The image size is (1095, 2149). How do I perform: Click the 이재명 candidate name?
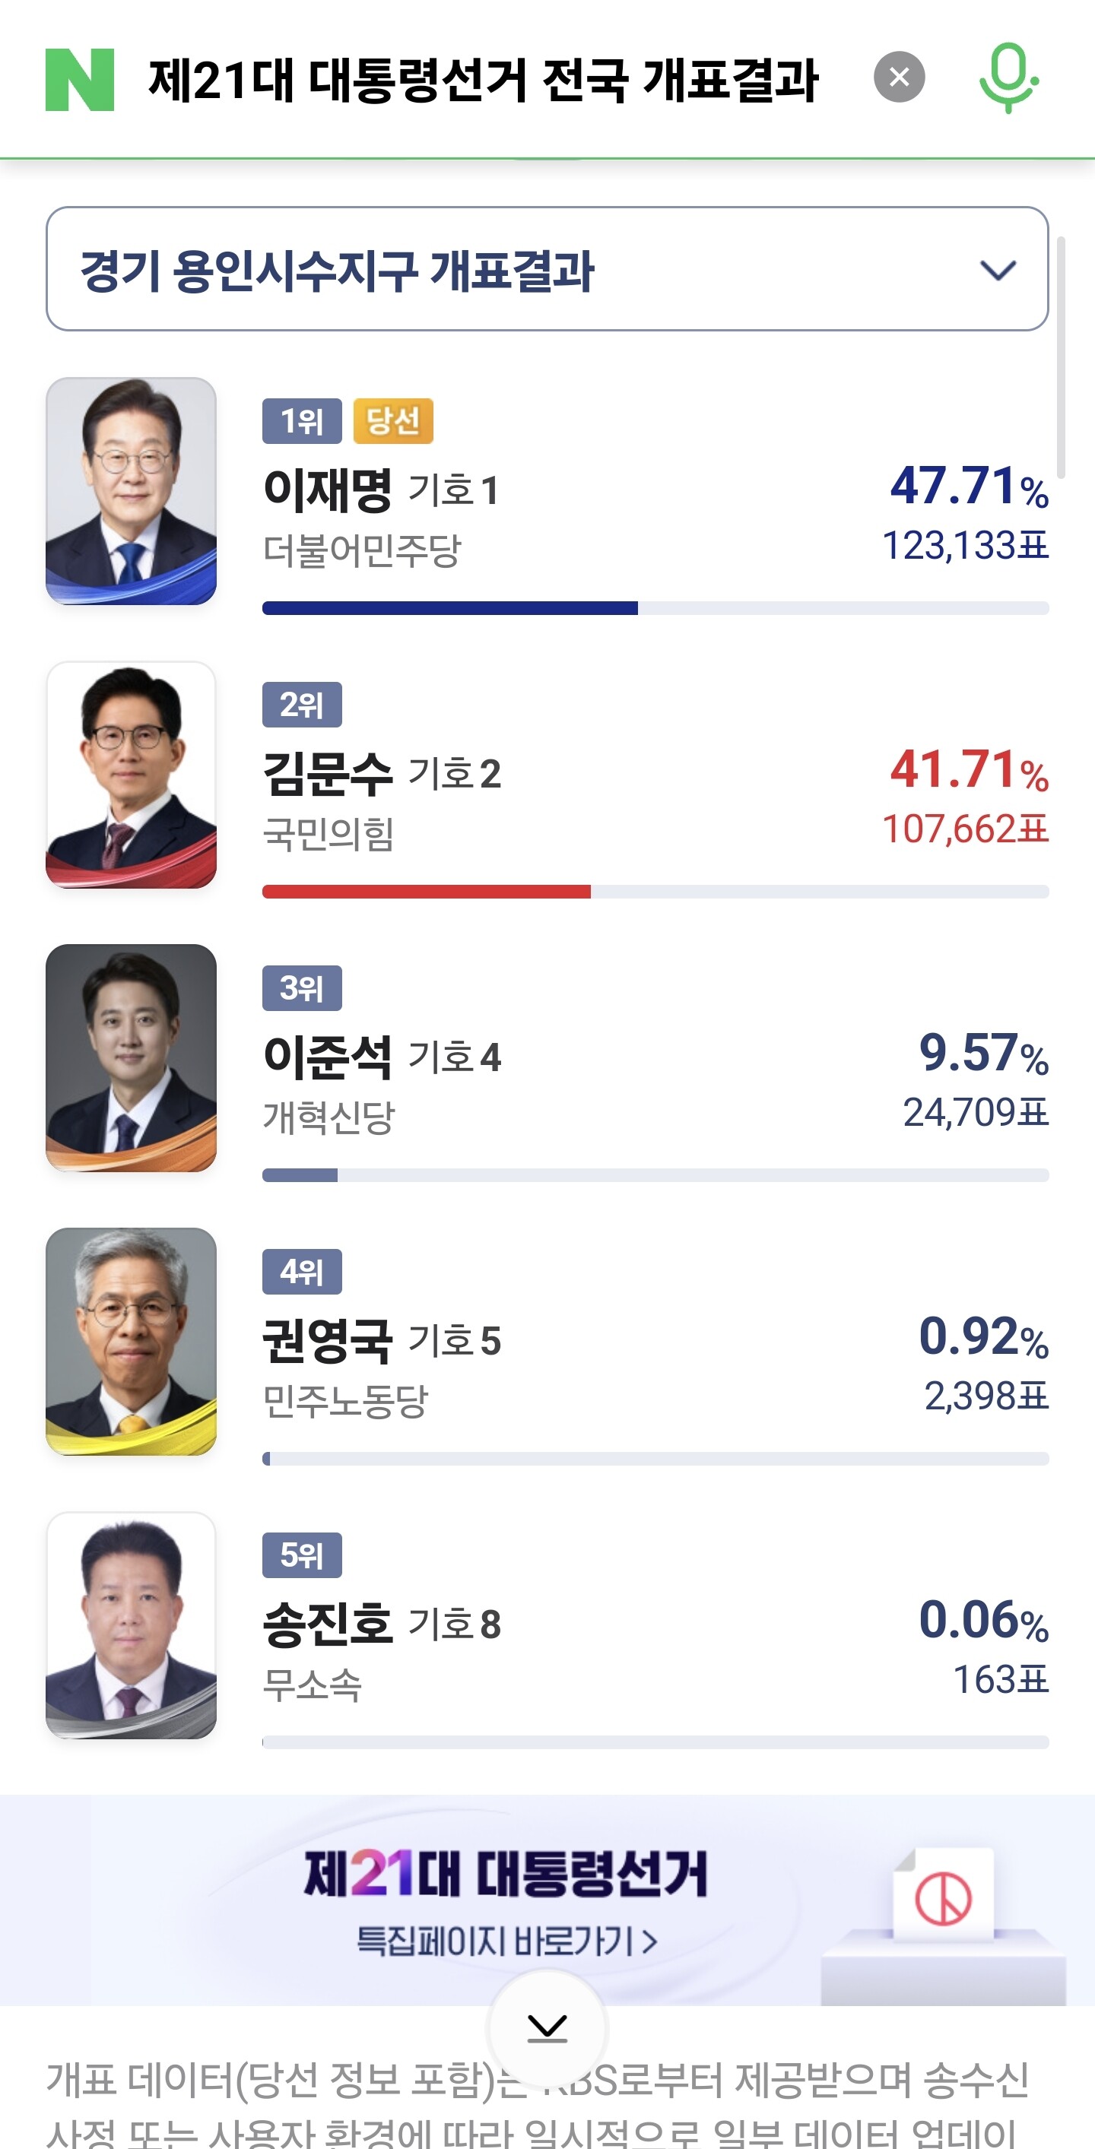pos(327,490)
